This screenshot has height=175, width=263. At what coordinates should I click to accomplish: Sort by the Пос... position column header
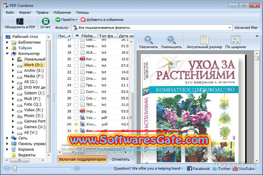pyautogui.click(x=65, y=36)
